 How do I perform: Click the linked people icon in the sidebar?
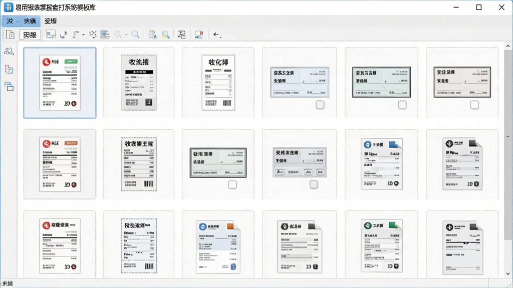click(9, 51)
